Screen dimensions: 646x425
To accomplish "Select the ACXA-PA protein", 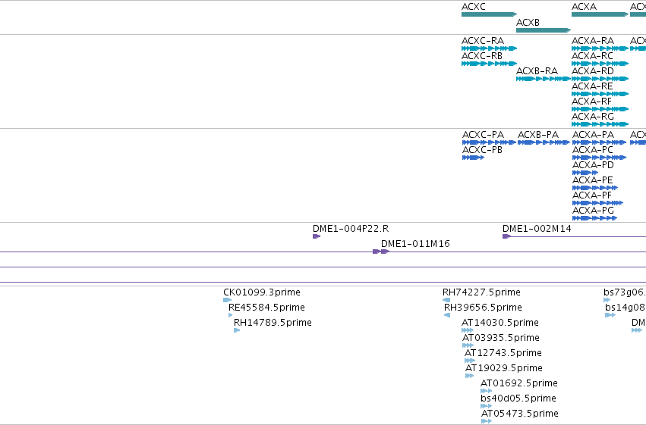I will 599,142.
